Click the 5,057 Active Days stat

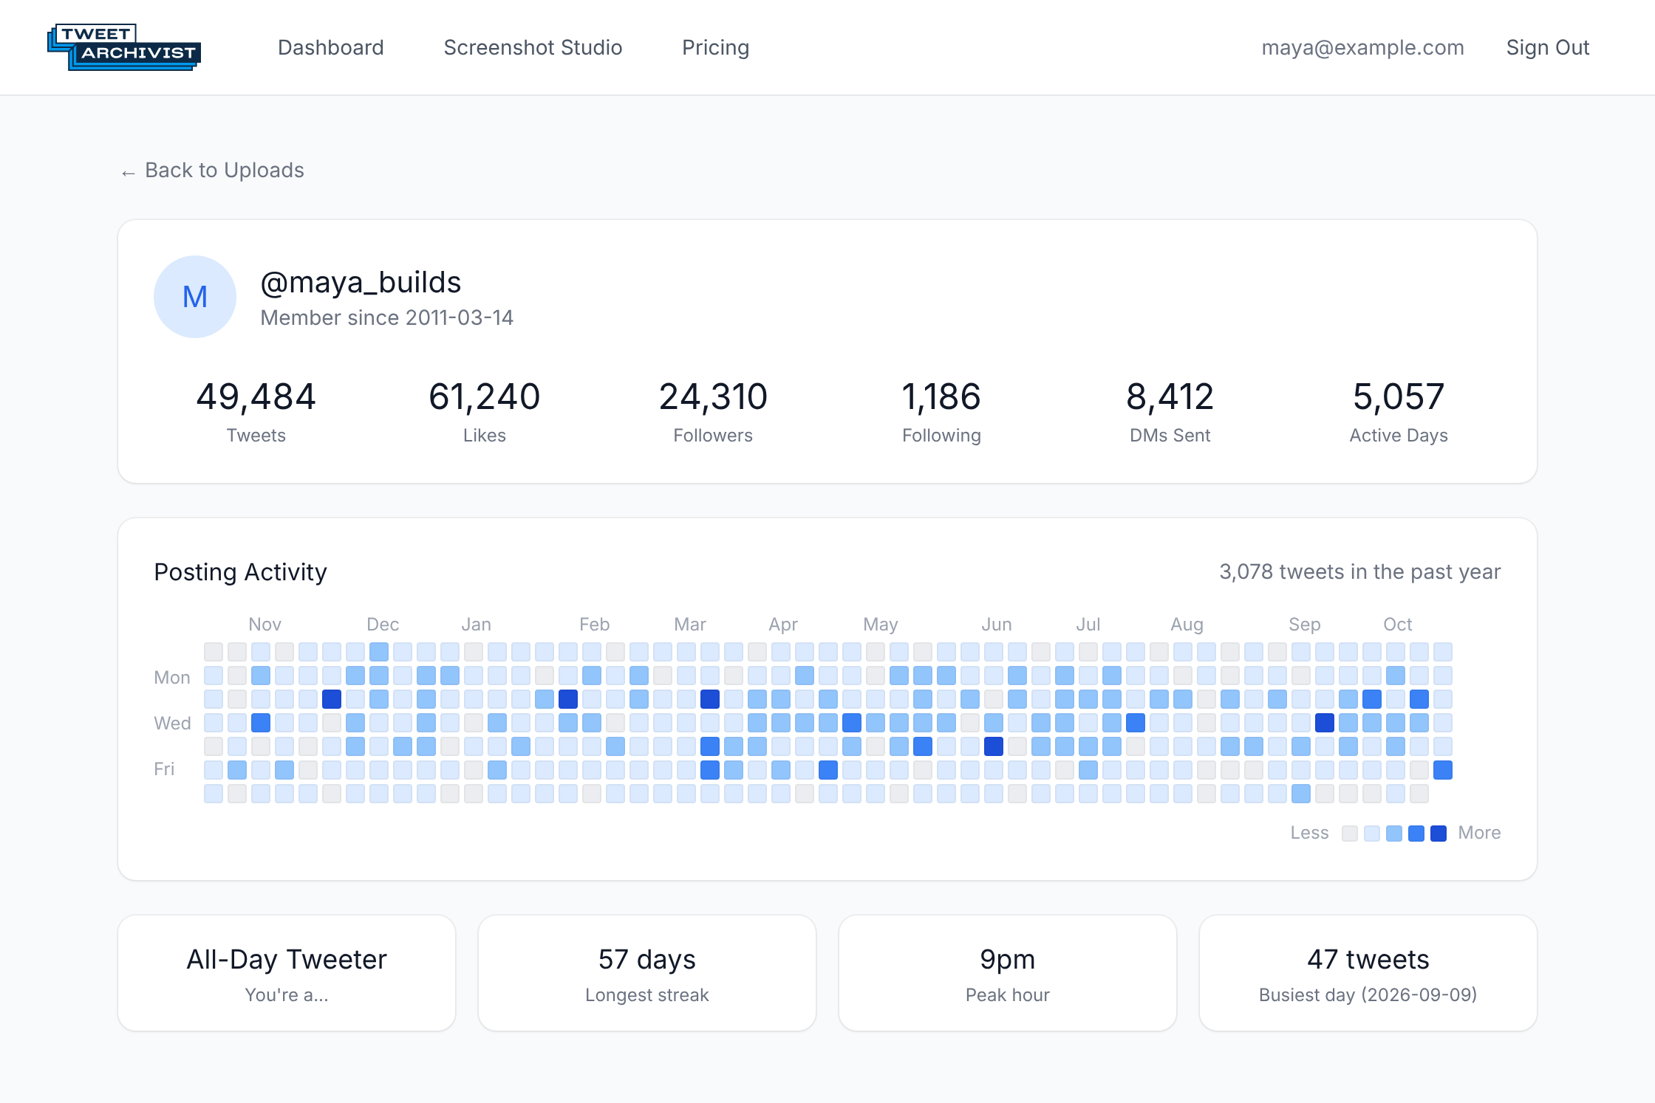pos(1399,411)
